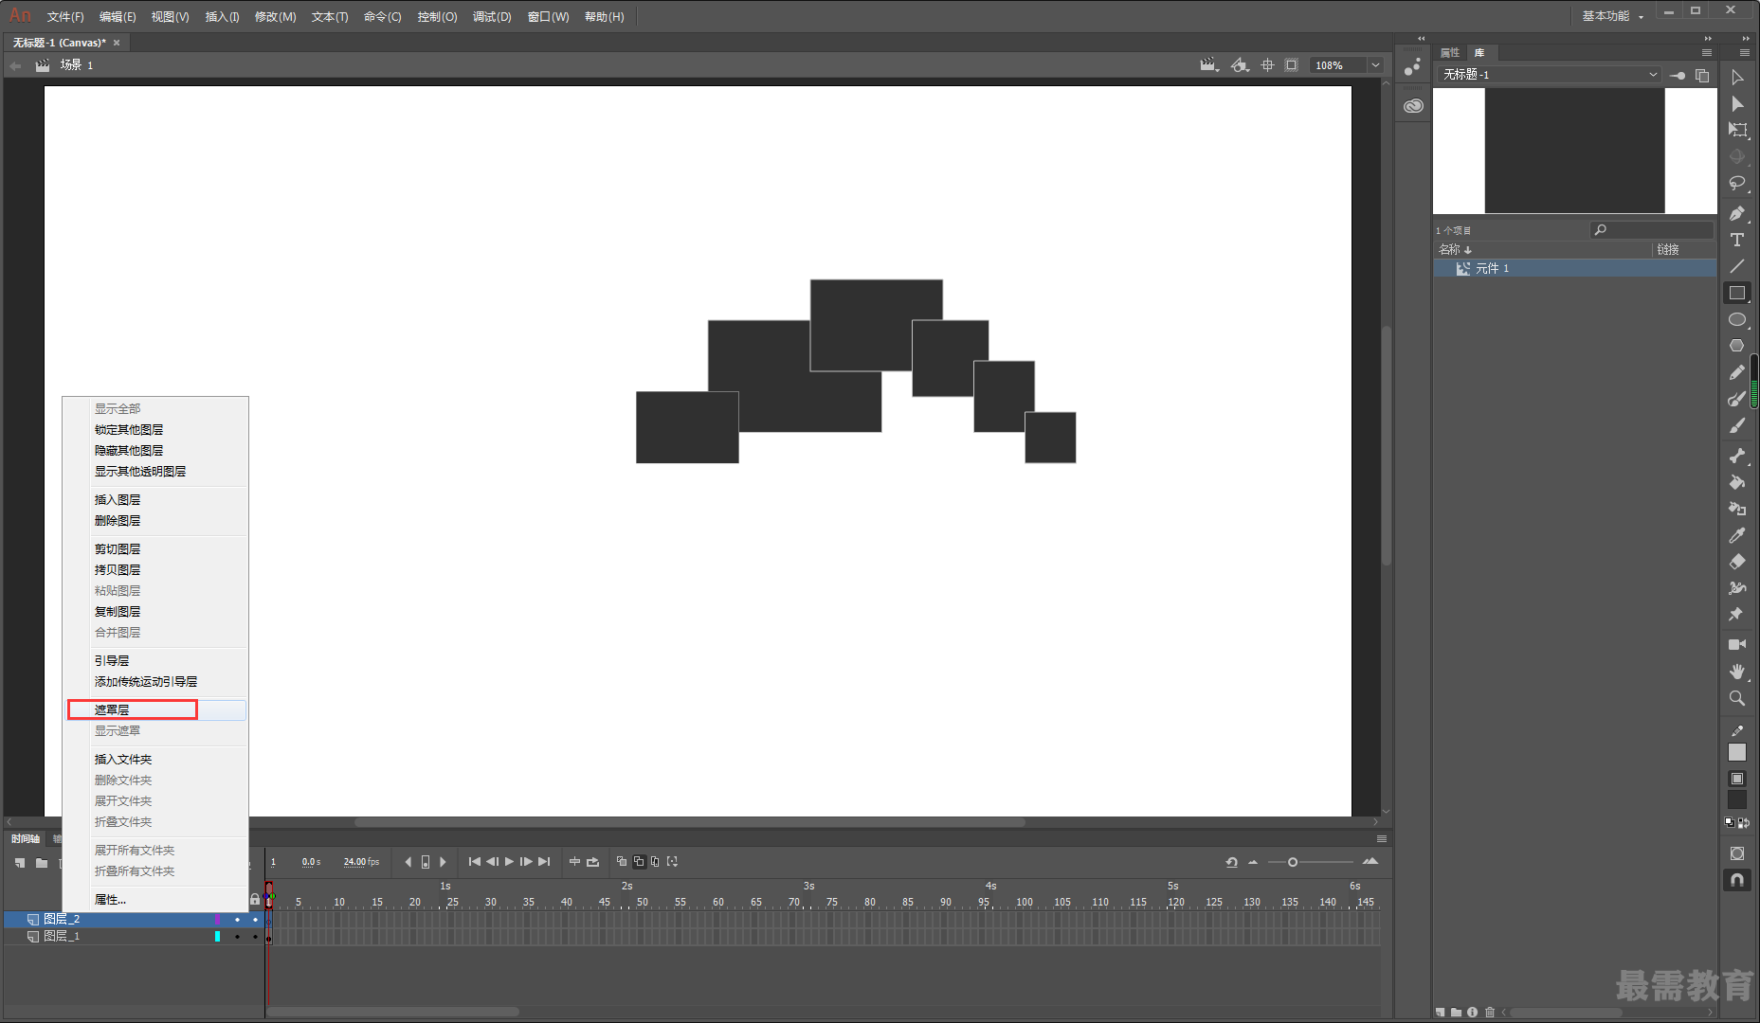Select the Hand tool
This screenshot has height=1023, width=1760.
click(x=1737, y=671)
